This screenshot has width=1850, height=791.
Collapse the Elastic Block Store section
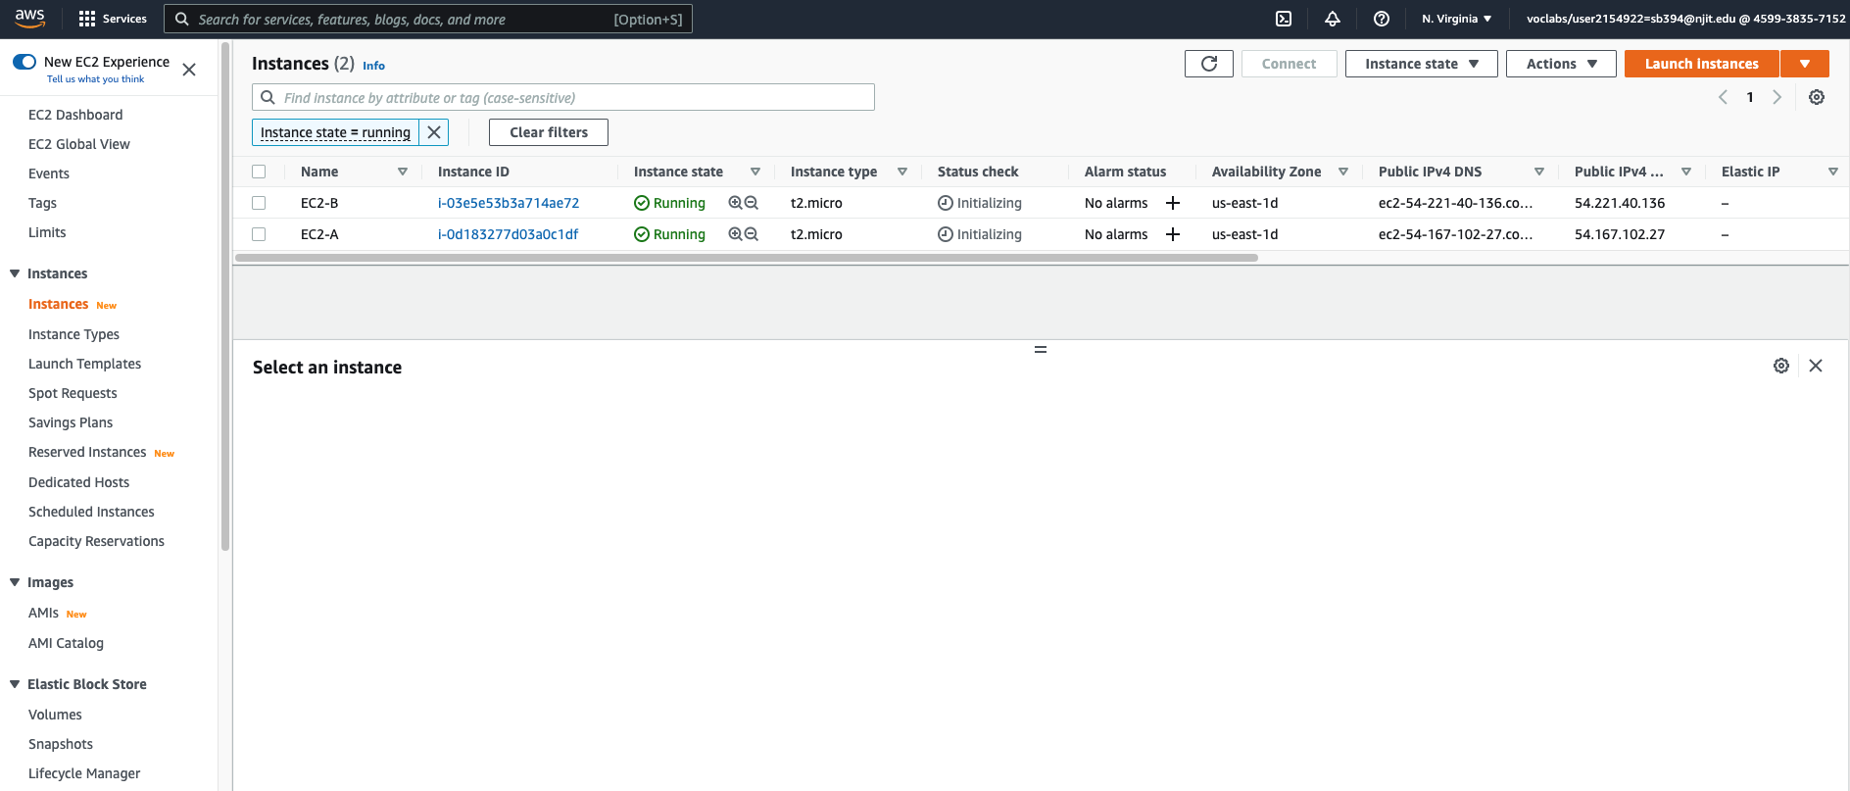15,684
